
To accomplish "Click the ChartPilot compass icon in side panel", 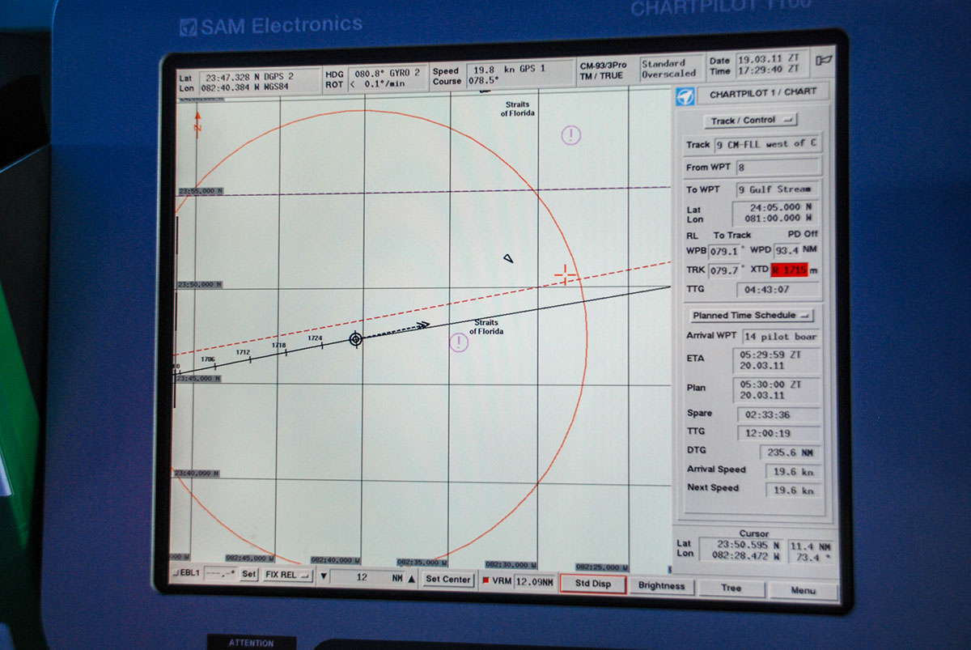I will (685, 96).
